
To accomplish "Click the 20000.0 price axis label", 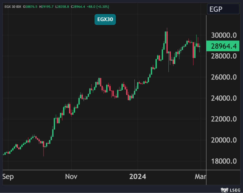I will [223, 140].
